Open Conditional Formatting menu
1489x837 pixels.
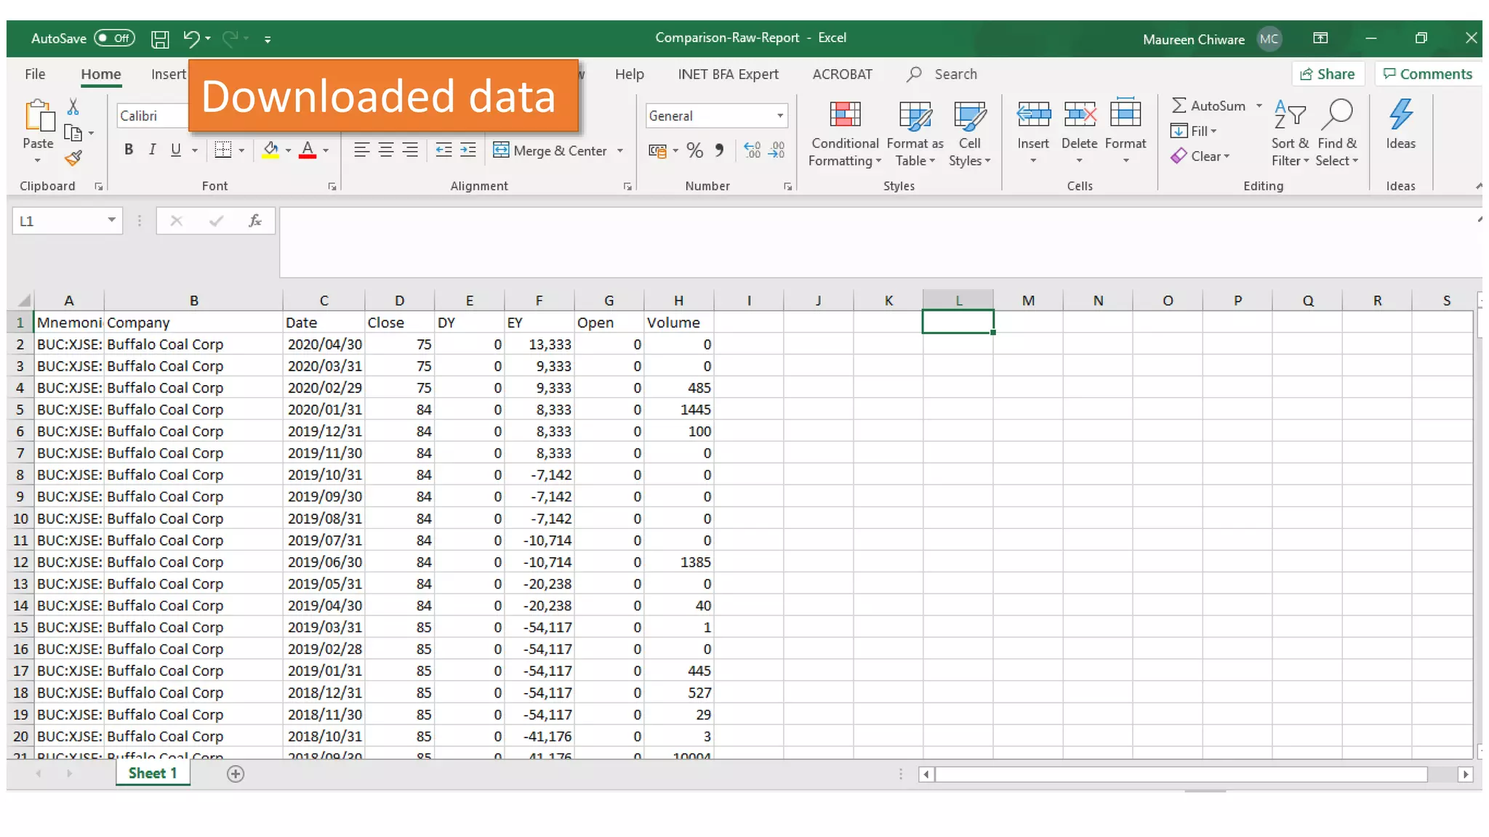[x=845, y=134]
